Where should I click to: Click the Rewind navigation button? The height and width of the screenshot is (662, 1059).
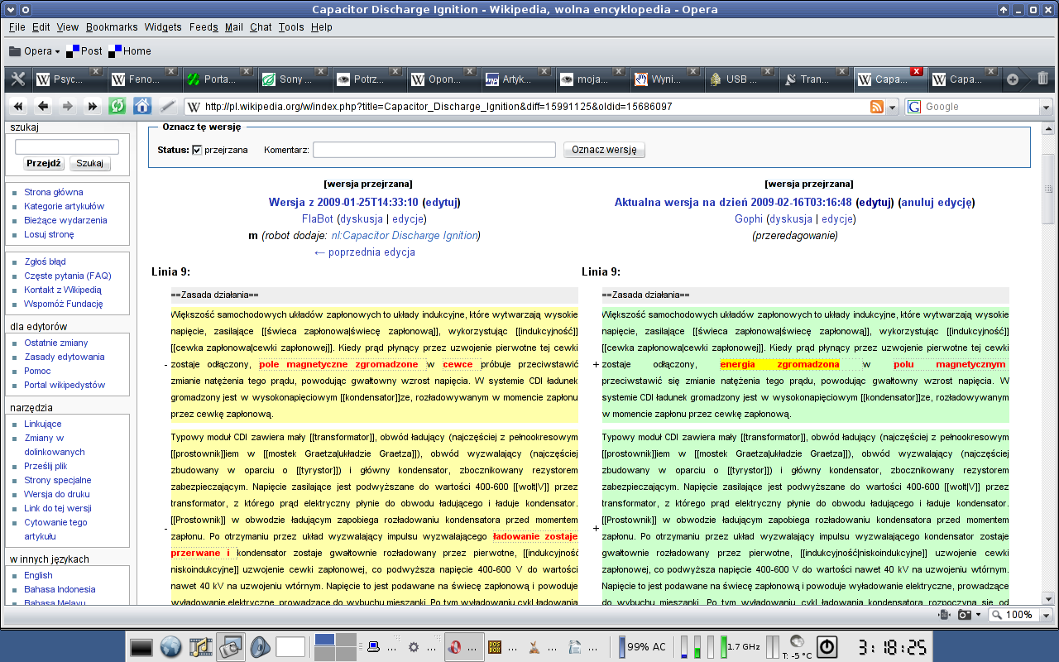tap(18, 107)
